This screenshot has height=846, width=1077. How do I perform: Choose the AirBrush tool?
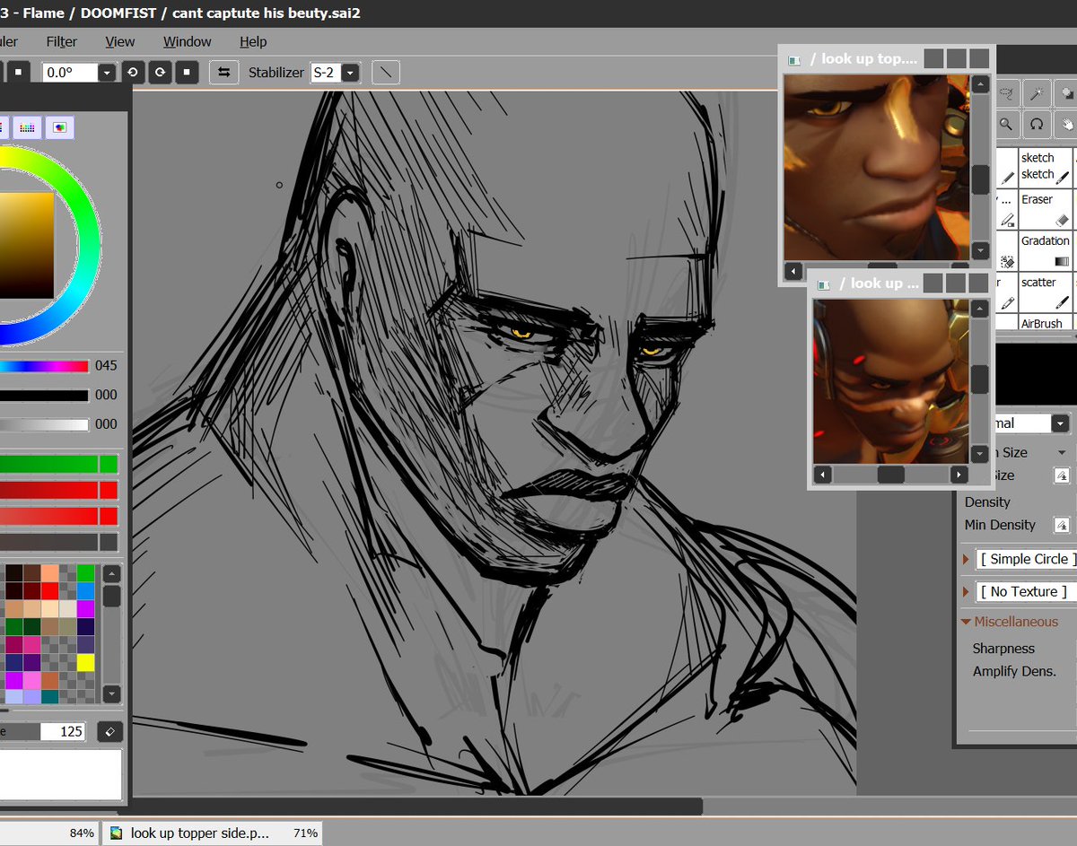1046,323
